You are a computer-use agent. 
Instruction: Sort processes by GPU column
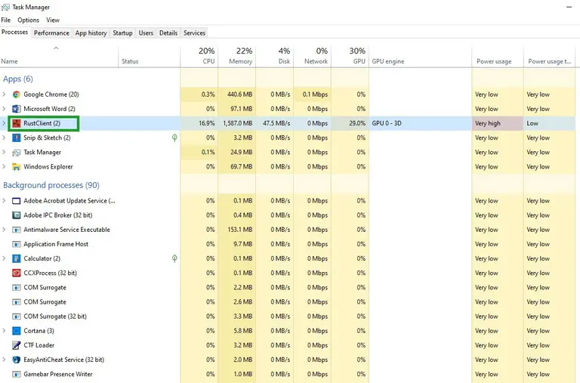point(350,56)
